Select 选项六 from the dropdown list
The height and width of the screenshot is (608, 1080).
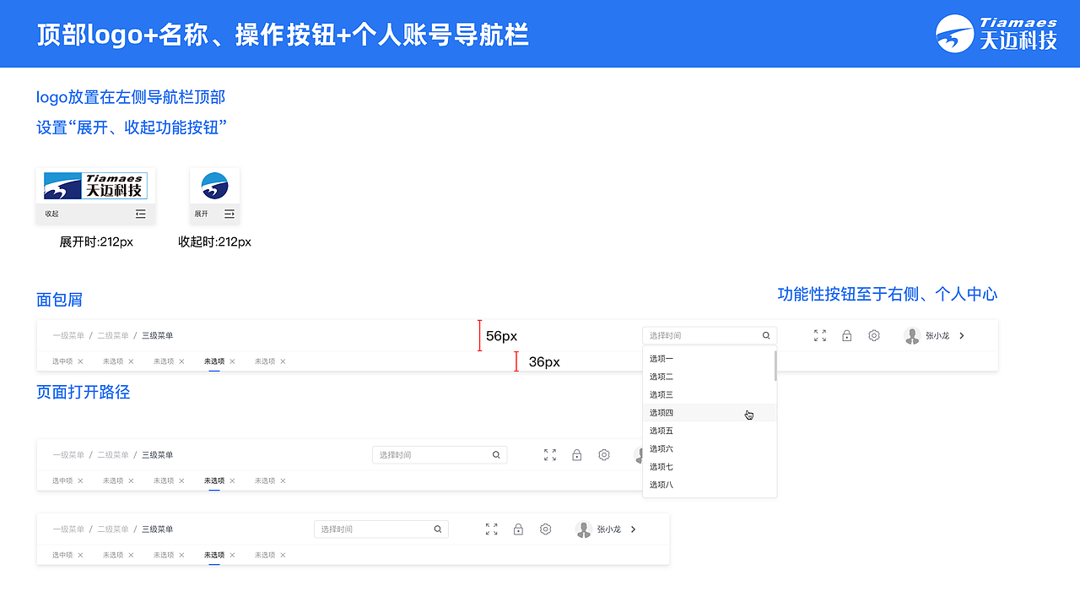[710, 448]
